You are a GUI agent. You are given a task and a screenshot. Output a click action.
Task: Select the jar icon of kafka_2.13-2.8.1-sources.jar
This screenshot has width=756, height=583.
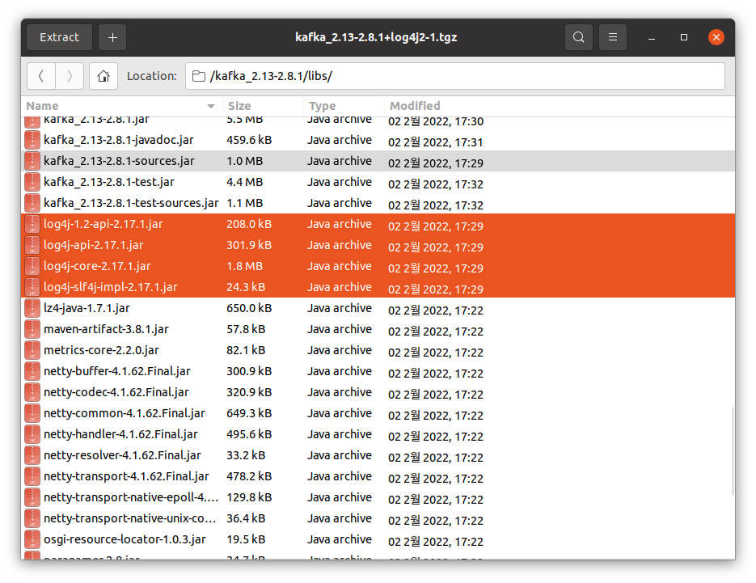point(32,161)
